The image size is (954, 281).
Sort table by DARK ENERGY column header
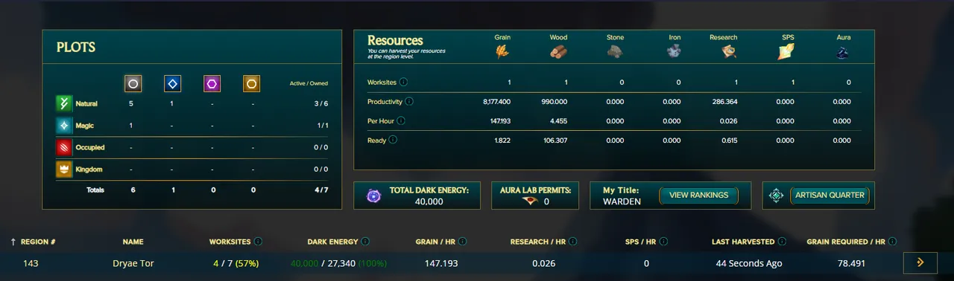[332, 242]
